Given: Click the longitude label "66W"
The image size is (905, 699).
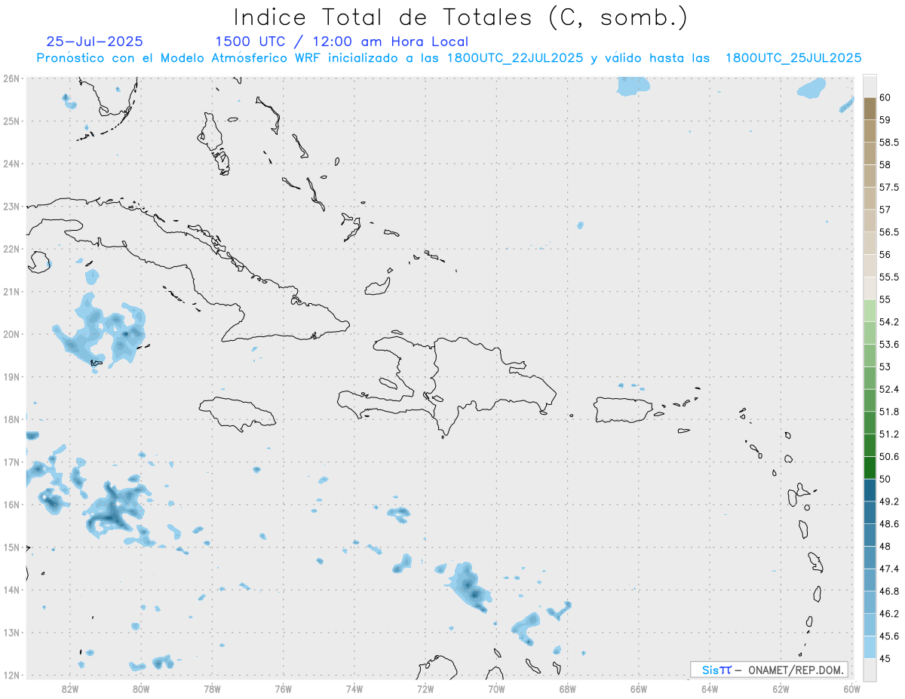Looking at the screenshot, I should point(638,688).
